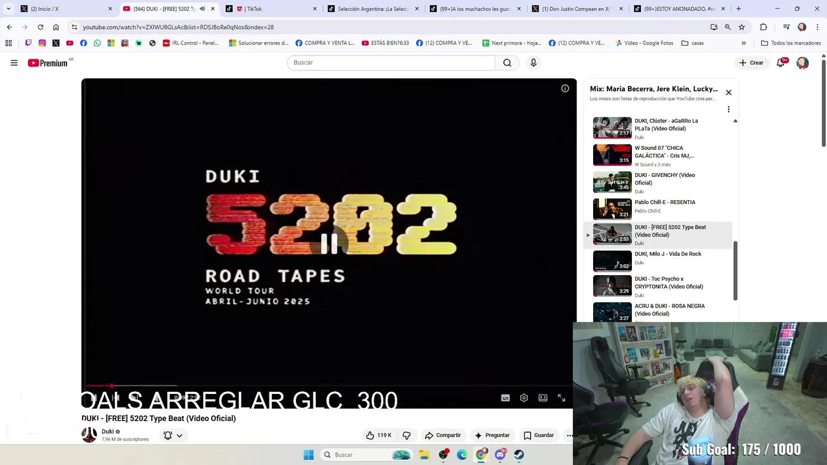Open the Duki channel name link
Image resolution: width=827 pixels, height=465 pixels.
[x=108, y=431]
